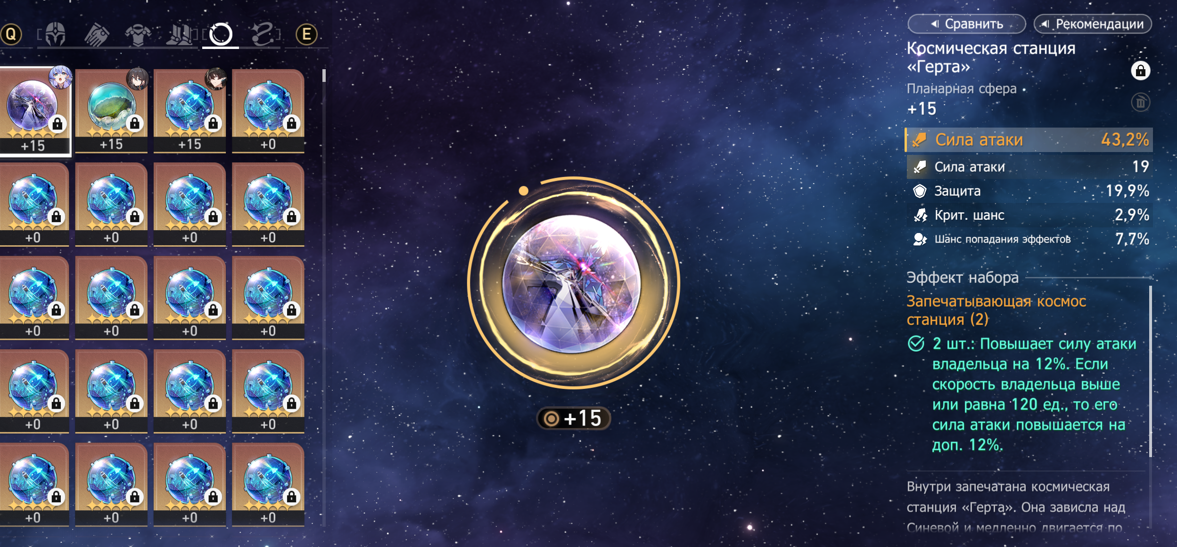Select the green planet +15 sphere thumbnail
The width and height of the screenshot is (1177, 547).
click(x=111, y=111)
